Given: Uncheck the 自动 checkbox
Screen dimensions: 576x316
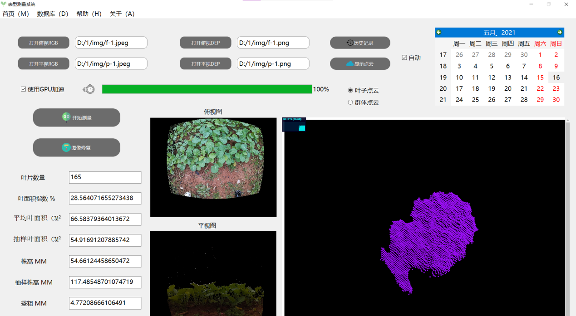Looking at the screenshot, I should 404,58.
